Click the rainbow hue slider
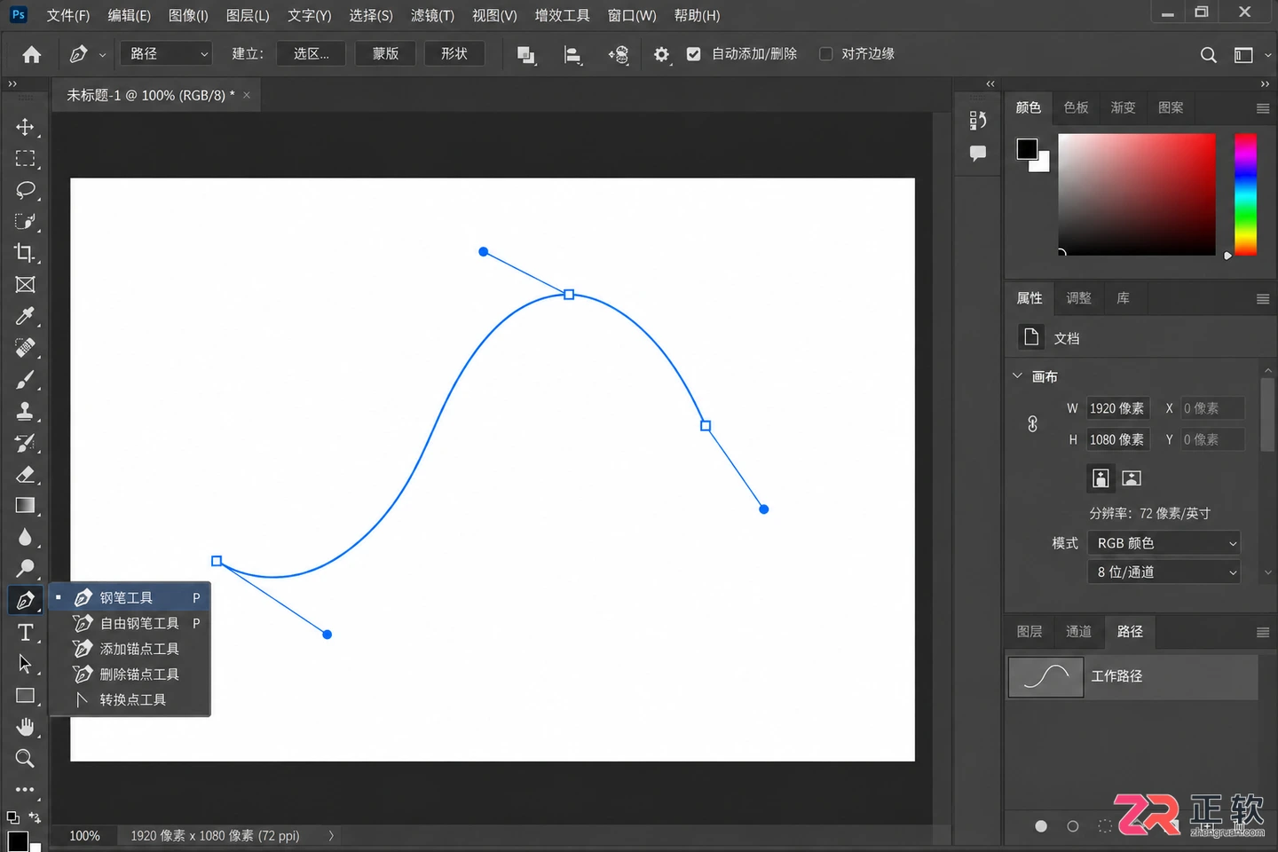The height and width of the screenshot is (852, 1278). pos(1246,194)
